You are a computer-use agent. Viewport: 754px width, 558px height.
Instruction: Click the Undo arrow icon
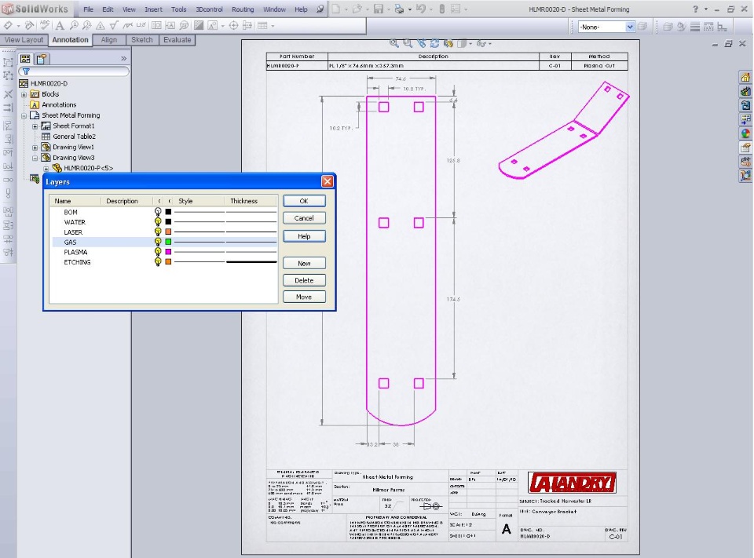coord(421,9)
